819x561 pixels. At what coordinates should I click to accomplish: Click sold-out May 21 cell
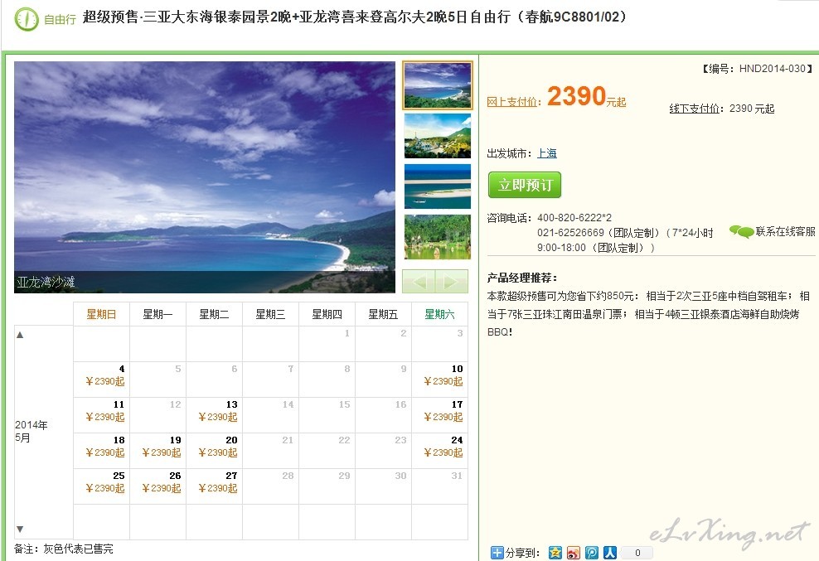[x=270, y=450]
